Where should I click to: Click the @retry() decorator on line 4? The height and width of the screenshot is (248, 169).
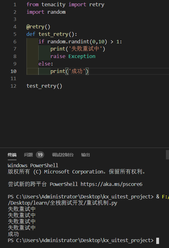(x=38, y=27)
